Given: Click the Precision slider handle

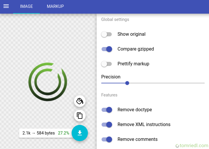Looking at the screenshot, I should (x=127, y=83).
